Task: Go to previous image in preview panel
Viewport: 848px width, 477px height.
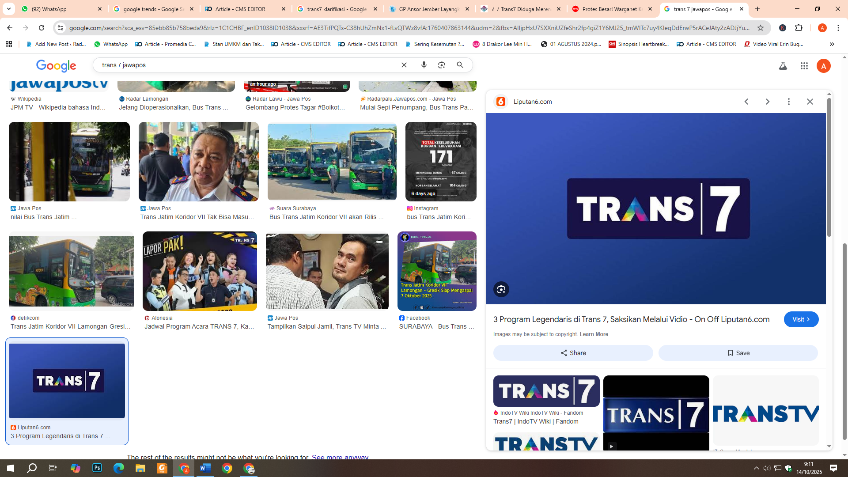Action: (746, 102)
